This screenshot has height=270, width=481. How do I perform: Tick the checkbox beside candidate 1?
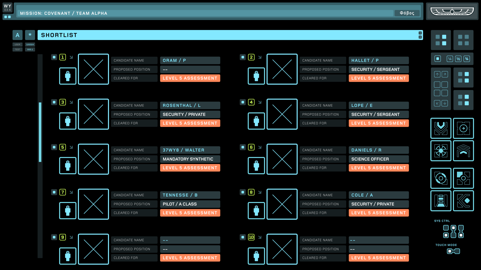54,57
